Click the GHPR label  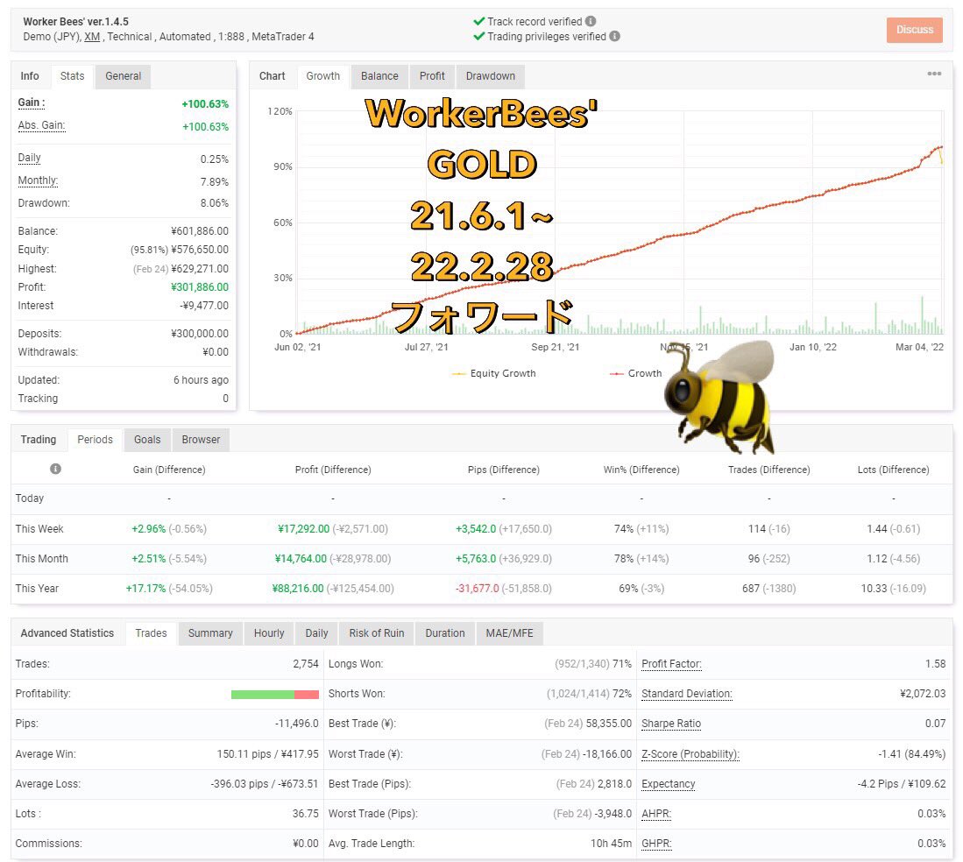pos(656,844)
